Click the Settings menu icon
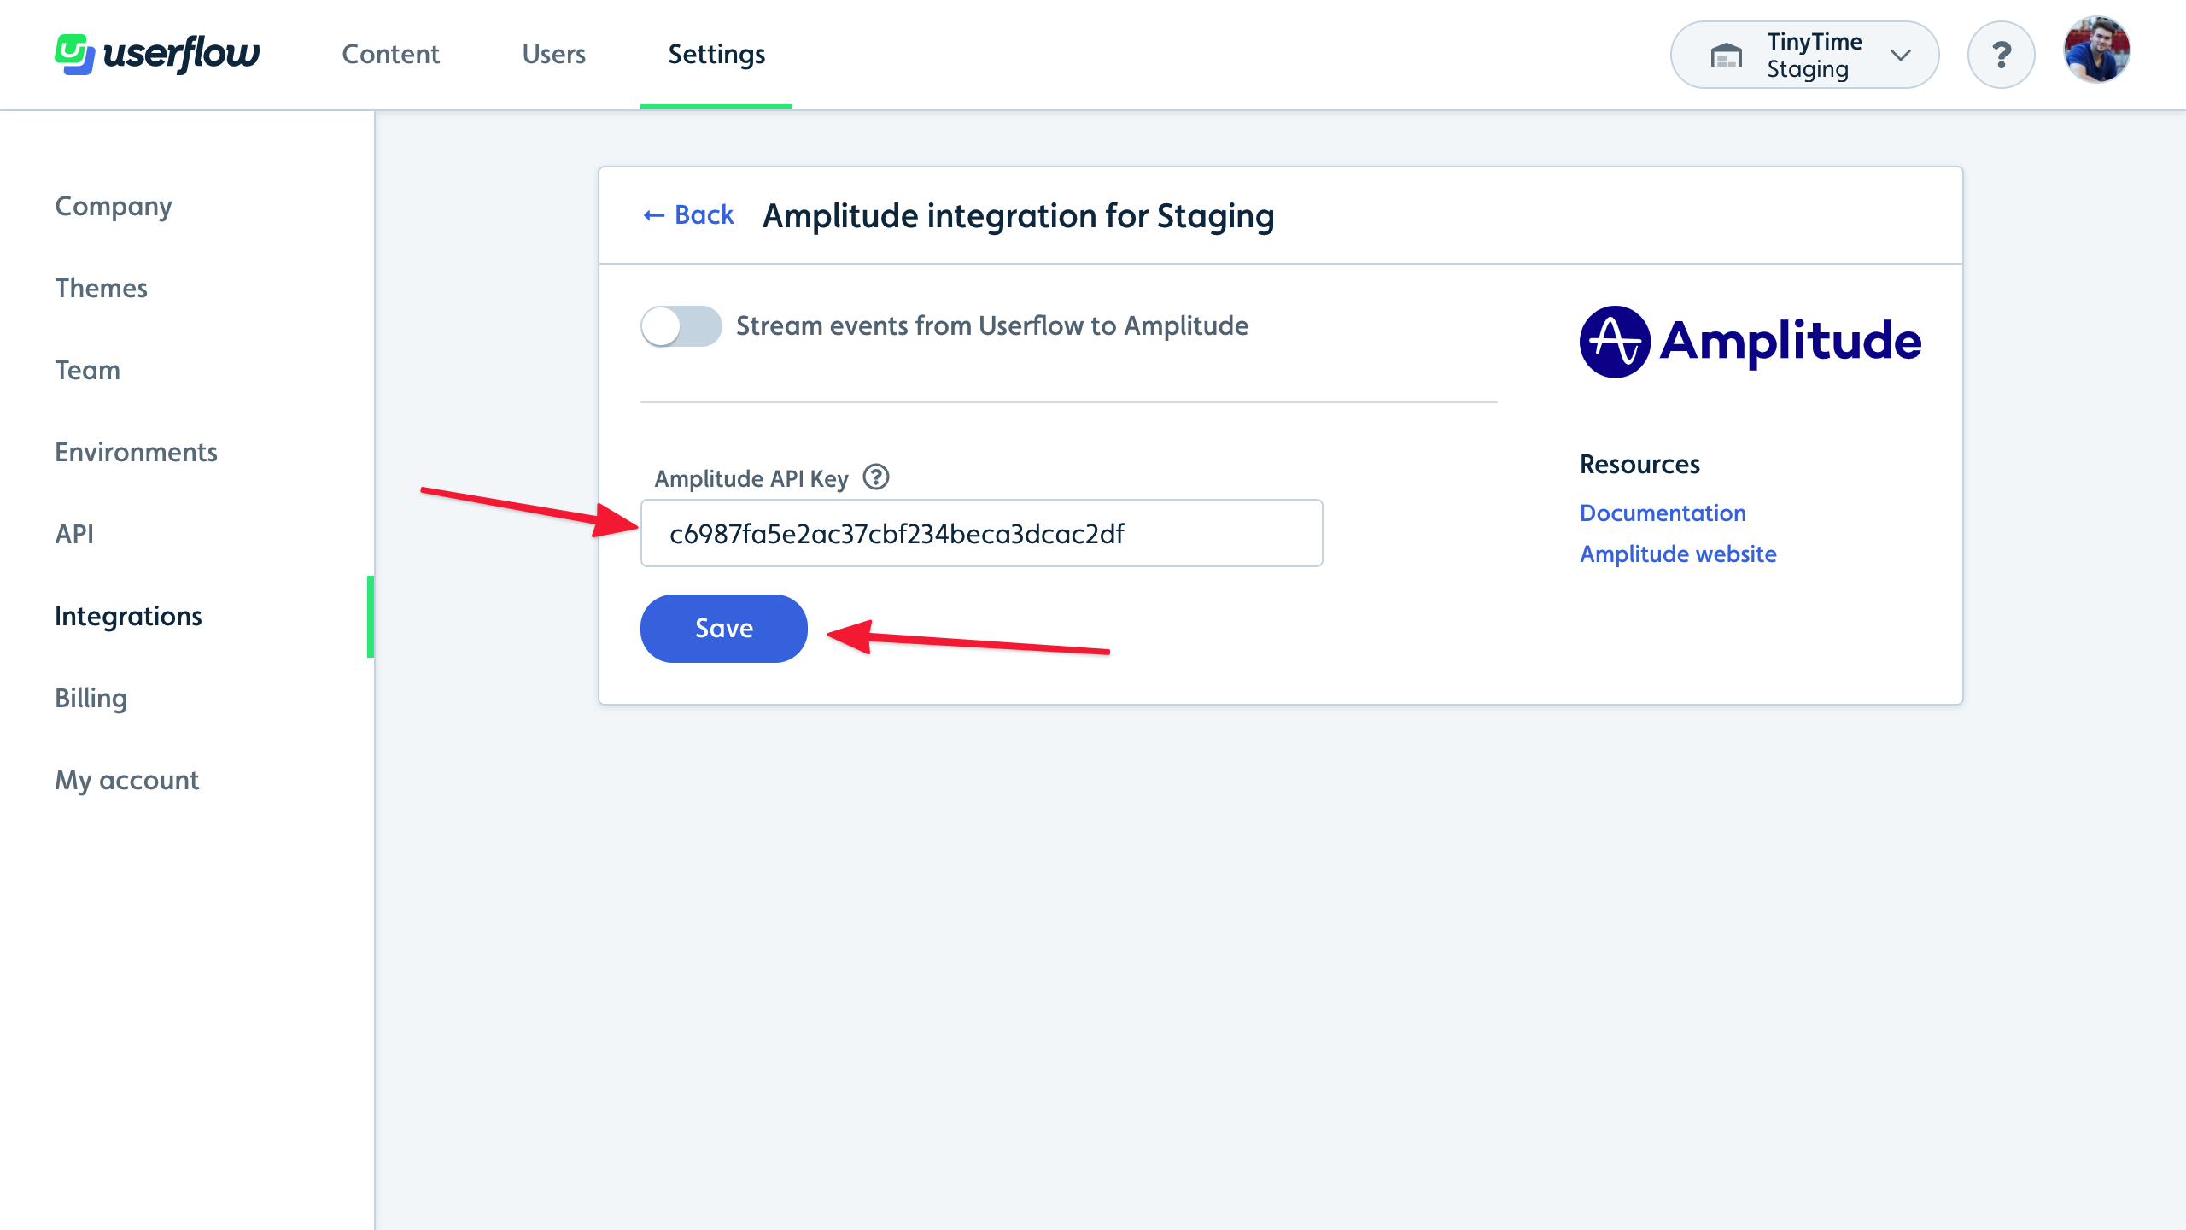The image size is (2186, 1230). tap(716, 54)
